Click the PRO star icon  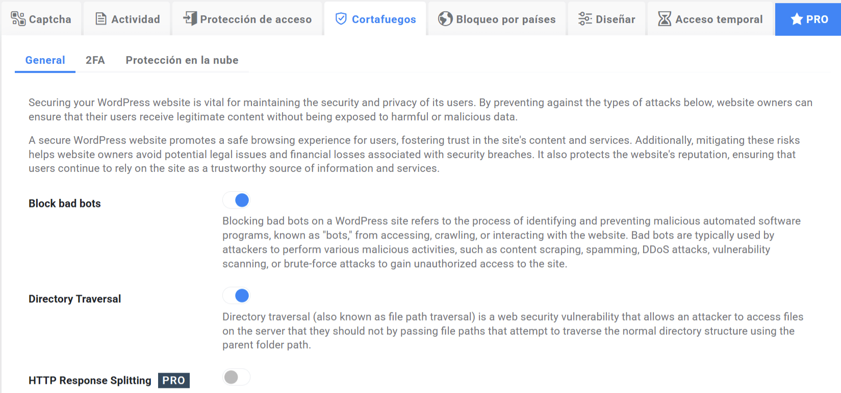(x=797, y=19)
